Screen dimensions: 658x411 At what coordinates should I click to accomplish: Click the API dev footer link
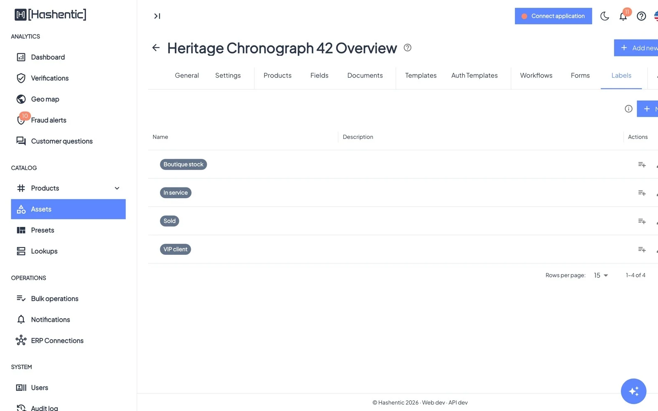pyautogui.click(x=458, y=403)
